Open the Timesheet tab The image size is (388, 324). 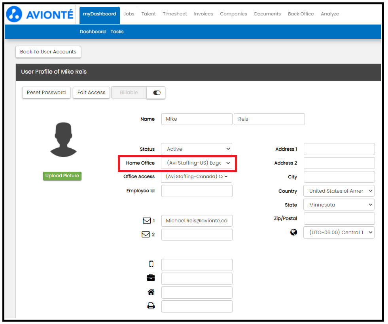point(175,14)
